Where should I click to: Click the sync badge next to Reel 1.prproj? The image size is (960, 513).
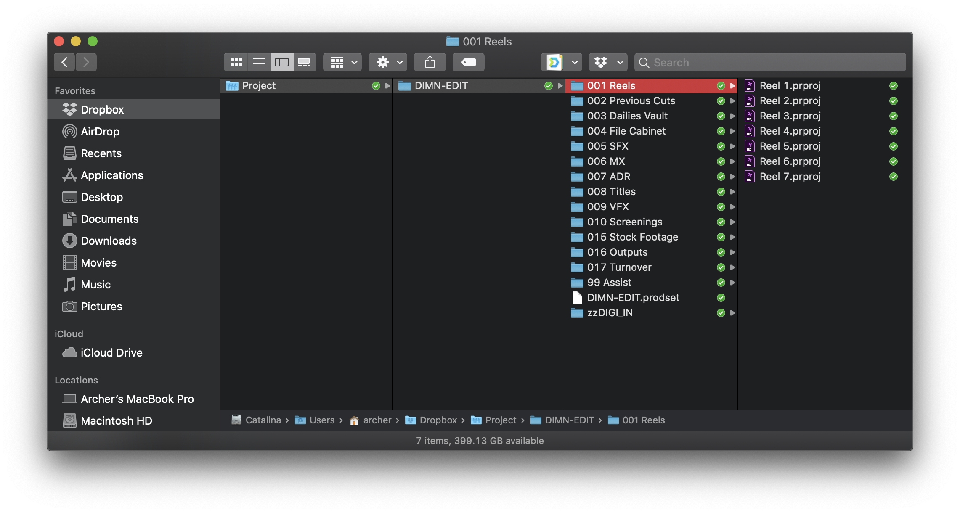[x=893, y=85]
